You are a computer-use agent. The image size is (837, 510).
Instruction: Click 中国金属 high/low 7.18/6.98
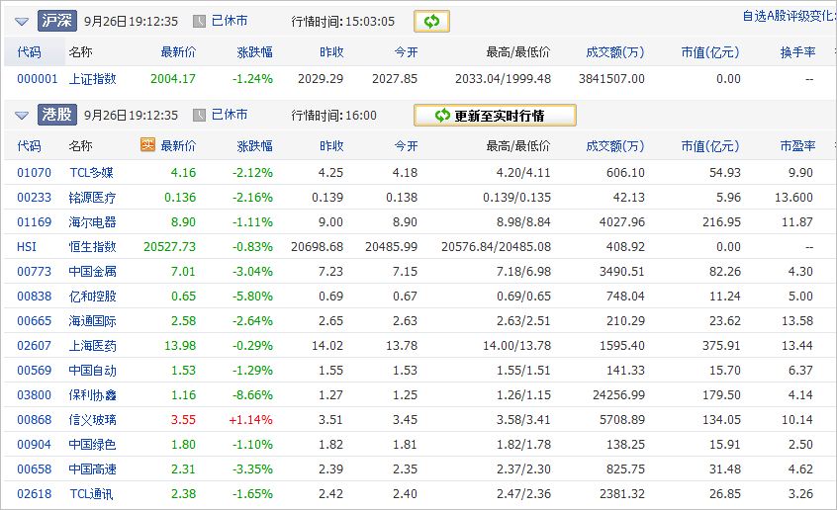[523, 272]
